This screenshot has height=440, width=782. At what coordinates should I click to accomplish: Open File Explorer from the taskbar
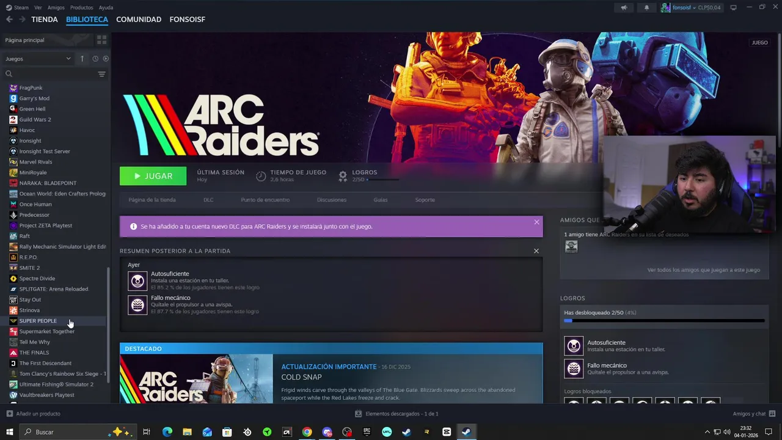coord(187,432)
